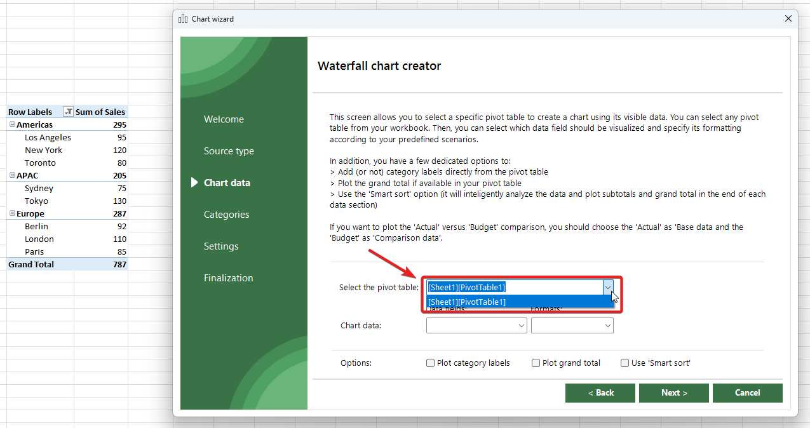Choose [Sheet1][PivotTable1] from the dropdown list
Screen dimensions: 810x428
click(x=467, y=302)
